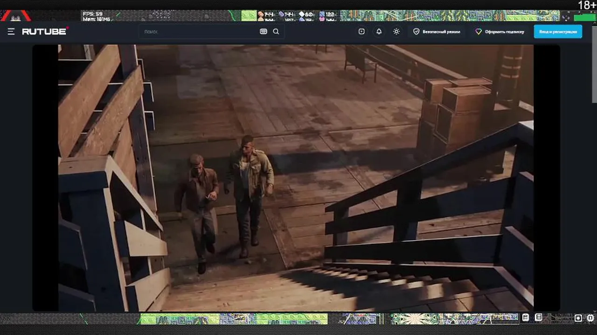Click the video player frame
The width and height of the screenshot is (597, 335).
(x=296, y=178)
